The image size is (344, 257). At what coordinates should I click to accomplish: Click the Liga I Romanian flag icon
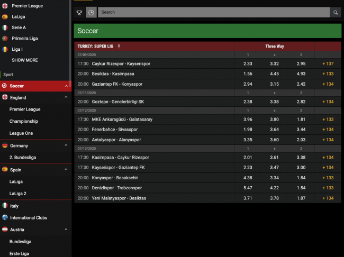[5, 49]
